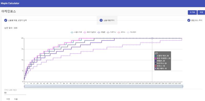Select step 2 심볼 레벨 추이
Image resolution: width=205 pixels, height=101 pixels.
click(x=107, y=20)
